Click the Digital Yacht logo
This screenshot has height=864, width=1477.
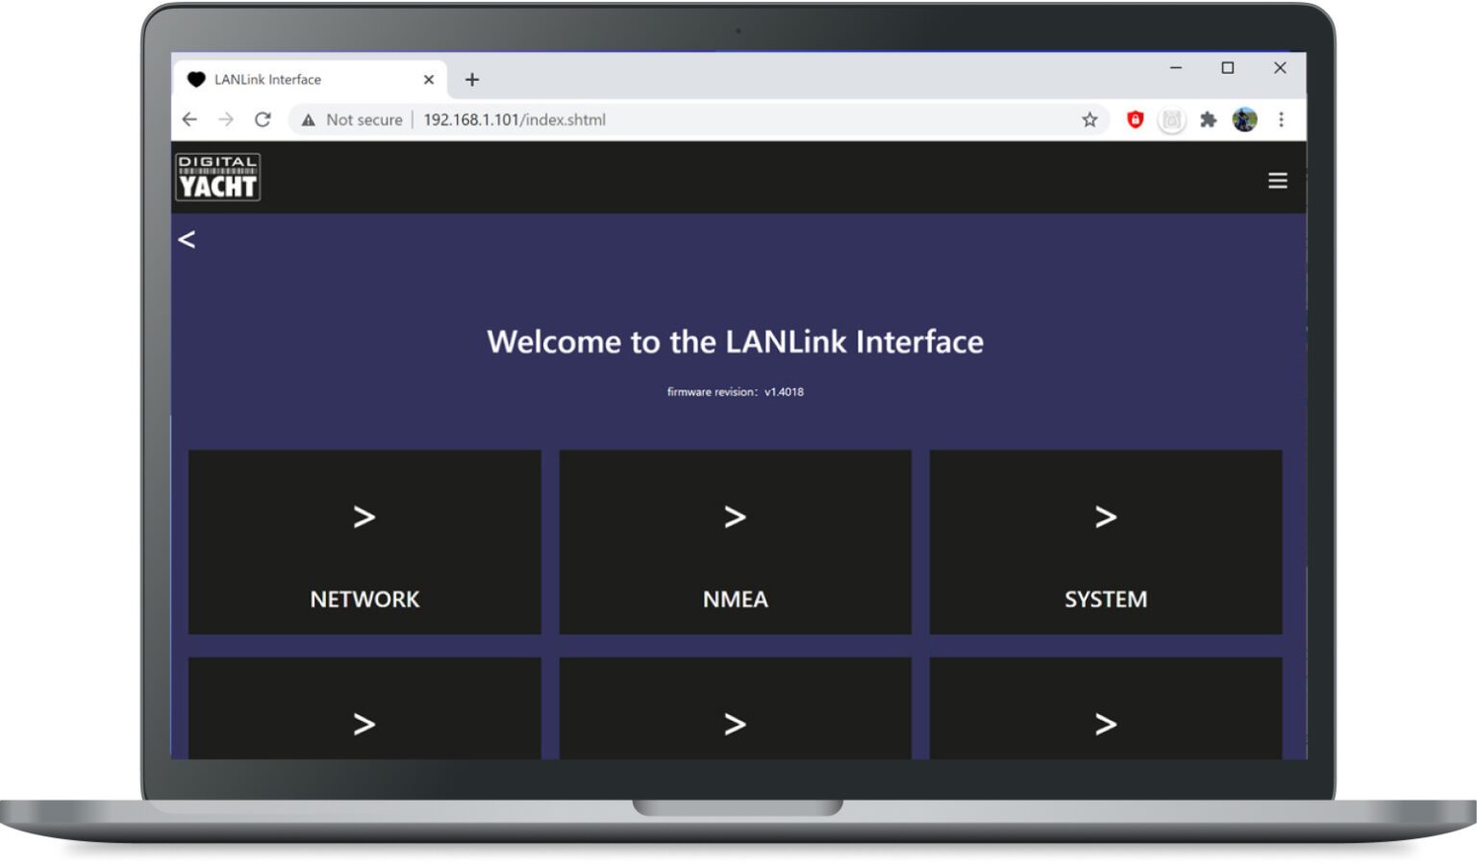pyautogui.click(x=218, y=177)
